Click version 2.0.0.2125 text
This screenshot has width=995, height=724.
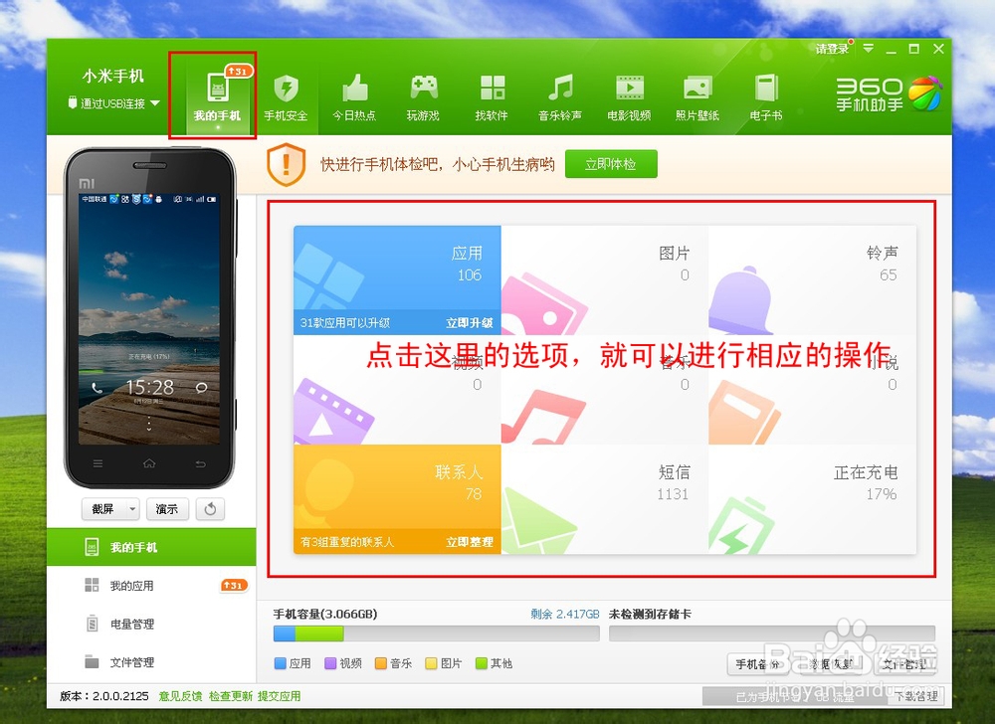104,696
